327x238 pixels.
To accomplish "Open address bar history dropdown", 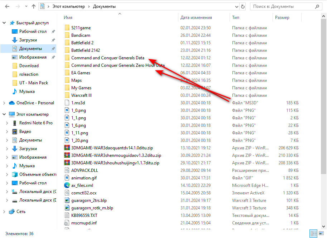I will click(x=237, y=7).
